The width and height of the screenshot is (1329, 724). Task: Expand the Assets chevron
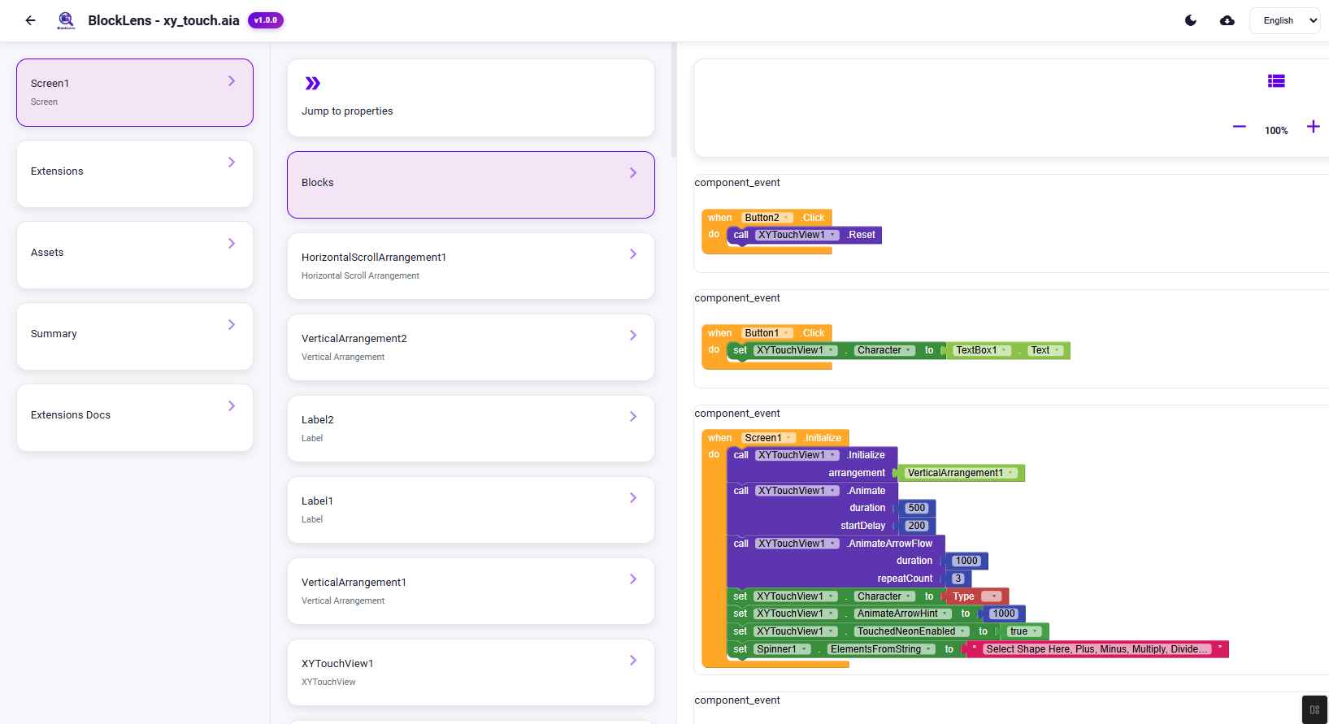pos(232,243)
